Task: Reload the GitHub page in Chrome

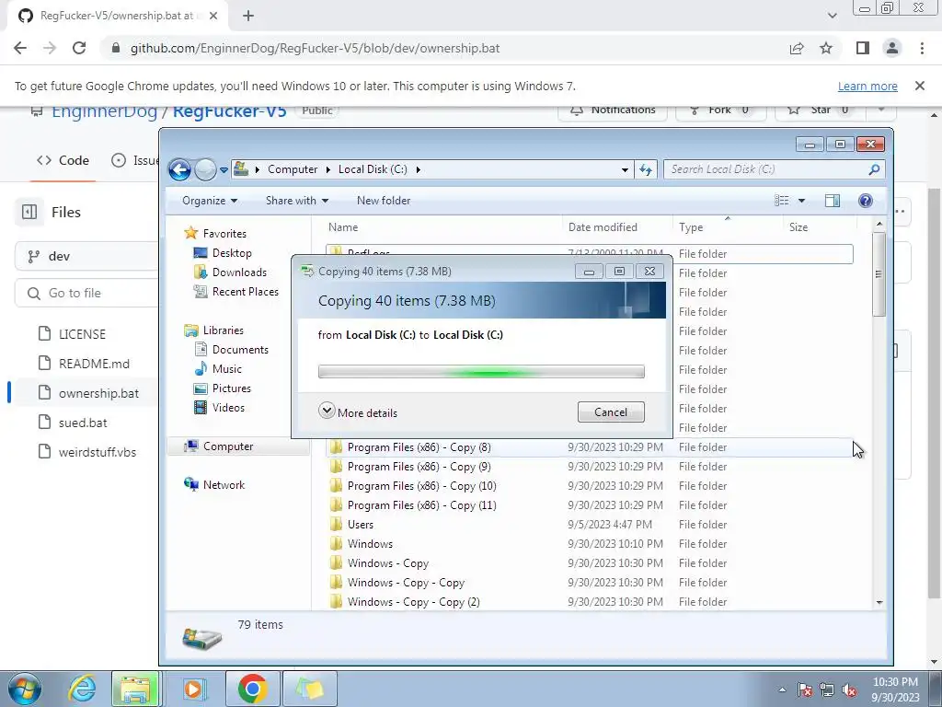Action: click(x=79, y=48)
